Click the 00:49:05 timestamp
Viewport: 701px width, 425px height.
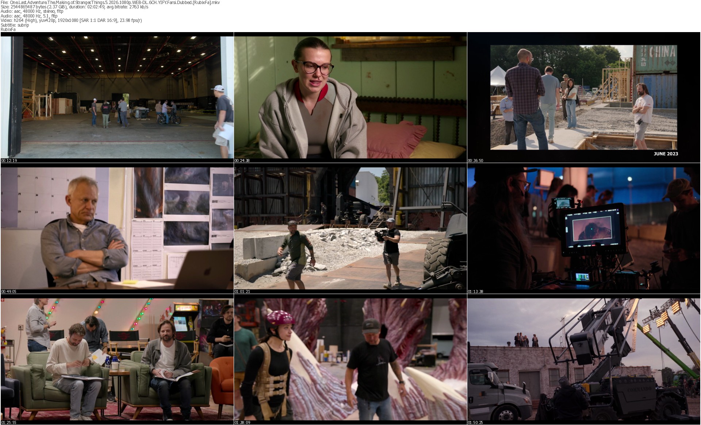[x=9, y=291]
